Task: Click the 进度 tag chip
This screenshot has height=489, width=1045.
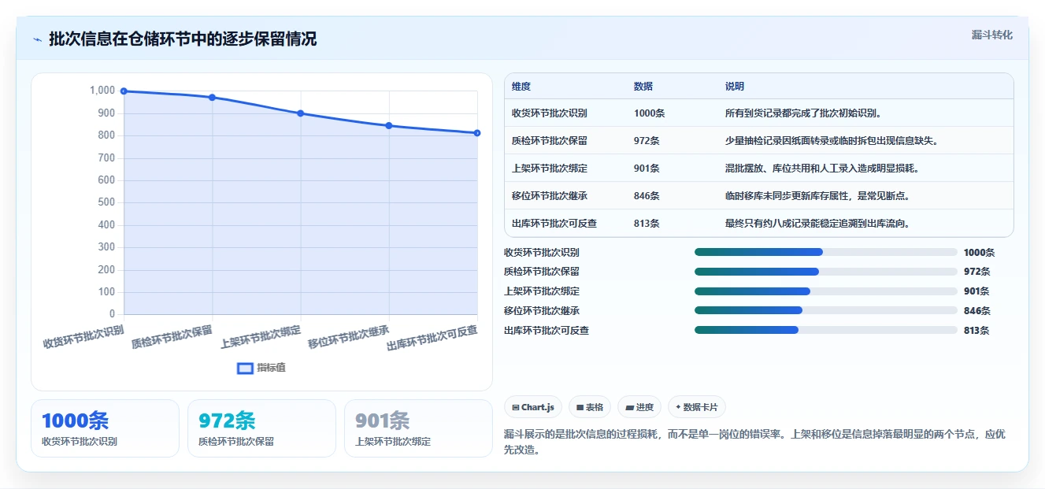Action: (x=639, y=407)
